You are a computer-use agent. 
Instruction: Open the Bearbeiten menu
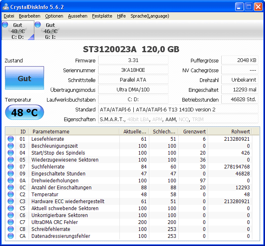coord(29,16)
